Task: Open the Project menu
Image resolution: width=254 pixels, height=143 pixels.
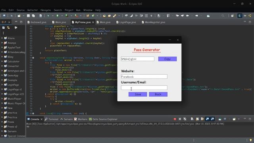Action: point(69,10)
